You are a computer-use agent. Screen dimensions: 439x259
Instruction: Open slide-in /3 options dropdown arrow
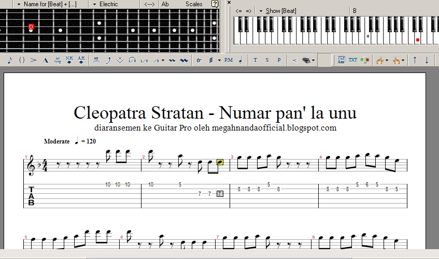click(x=163, y=60)
